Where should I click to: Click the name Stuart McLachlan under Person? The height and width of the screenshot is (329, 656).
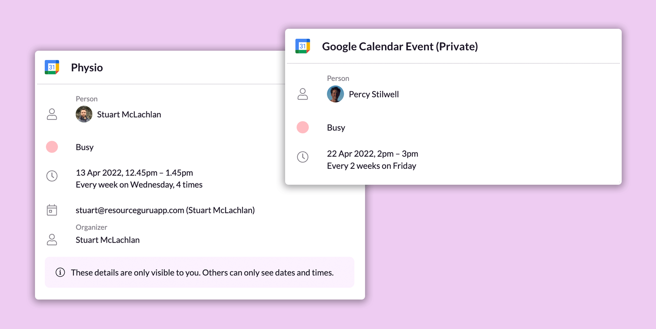click(x=129, y=114)
